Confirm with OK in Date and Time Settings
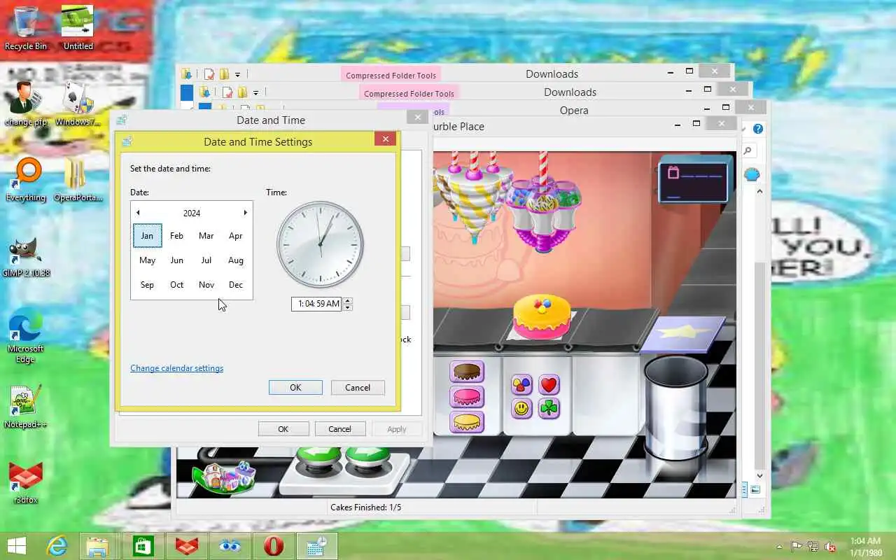This screenshot has width=896, height=560. [295, 388]
